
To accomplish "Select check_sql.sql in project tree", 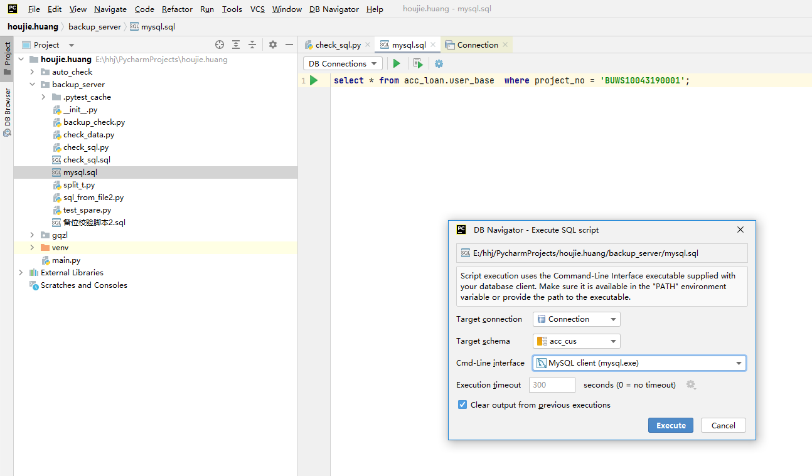I will [87, 160].
